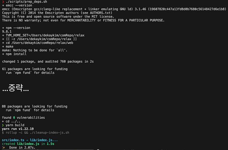Click the green 'created lib/index.js' text
Image resolution: width=228 pixels, height=150 pixels.
[x=21, y=144]
